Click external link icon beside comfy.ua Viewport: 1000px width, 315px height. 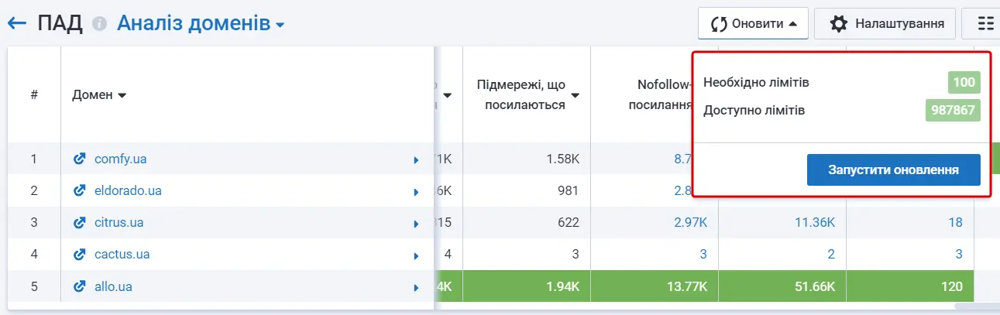point(79,159)
